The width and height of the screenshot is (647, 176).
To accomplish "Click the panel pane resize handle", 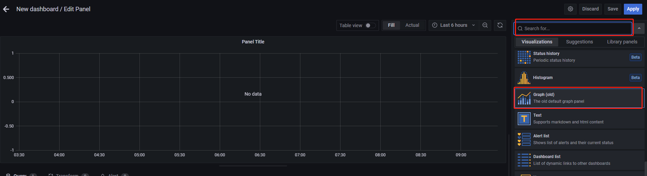I will pyautogui.click(x=253, y=166).
